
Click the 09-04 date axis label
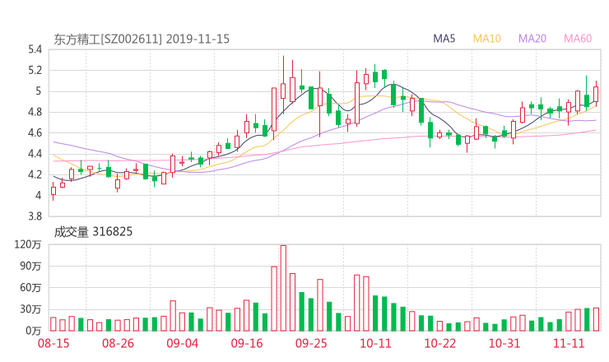pyautogui.click(x=182, y=343)
